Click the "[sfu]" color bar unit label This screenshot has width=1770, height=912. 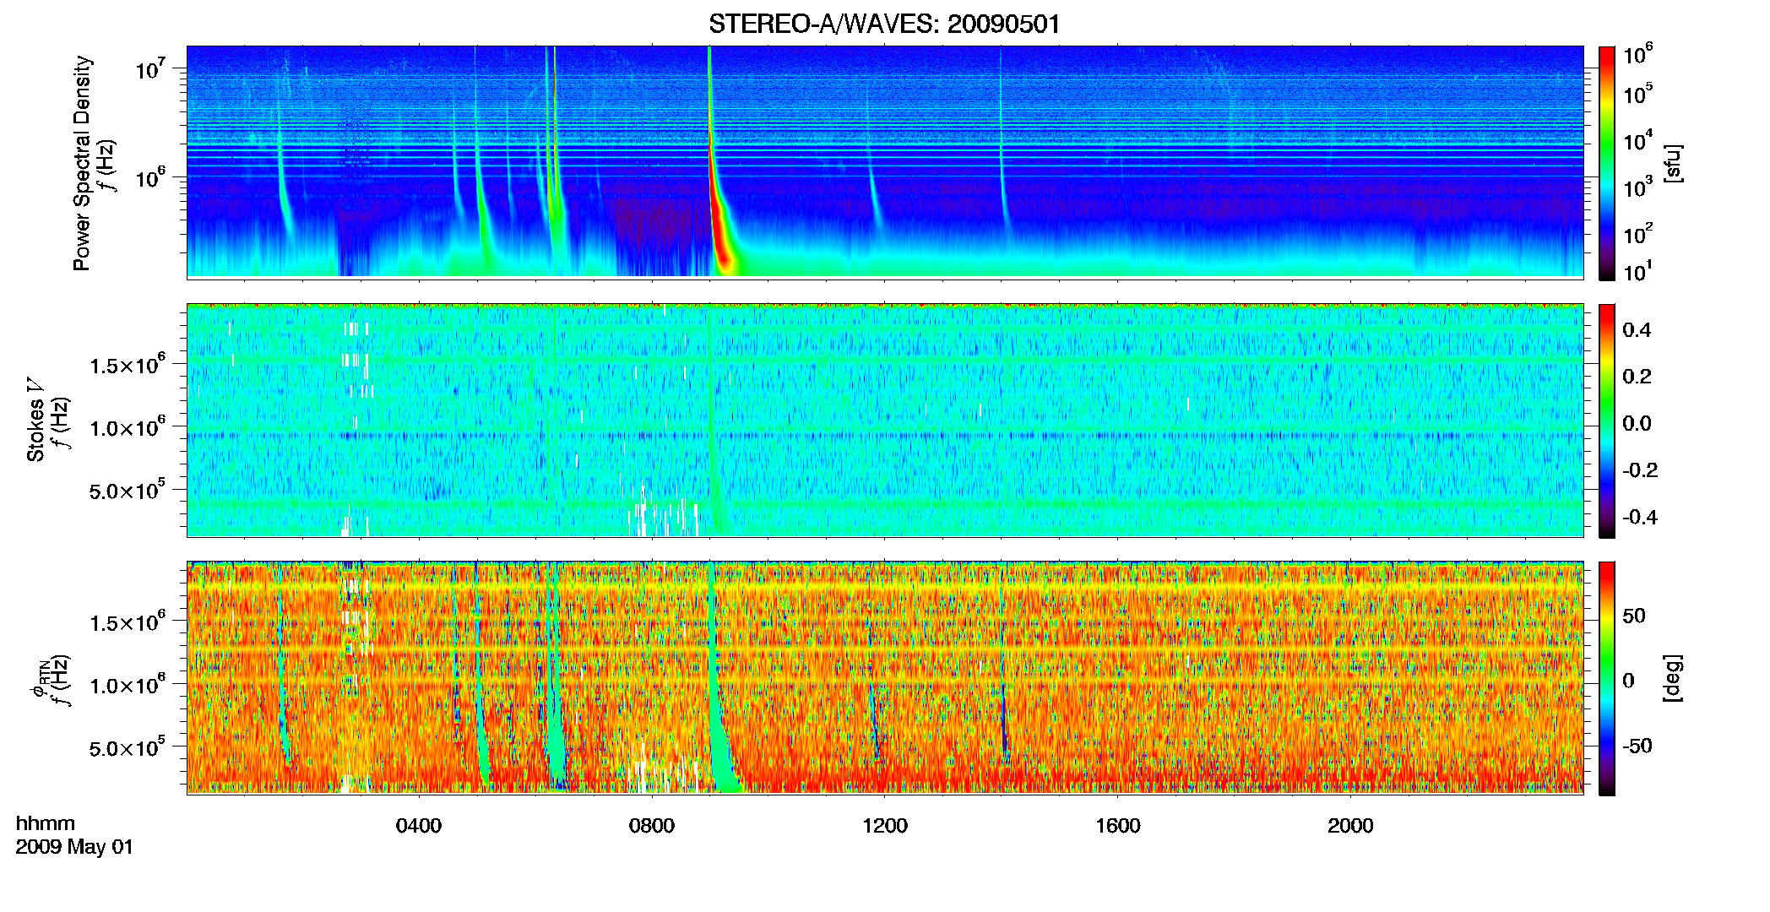pyautogui.click(x=1673, y=163)
